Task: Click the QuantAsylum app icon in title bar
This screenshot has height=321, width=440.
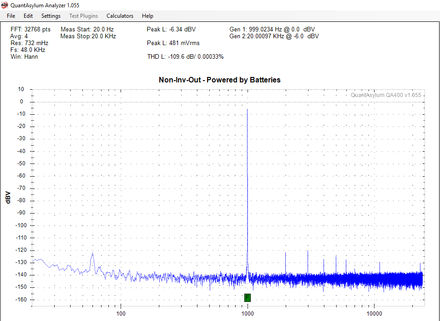Action: (x=5, y=5)
